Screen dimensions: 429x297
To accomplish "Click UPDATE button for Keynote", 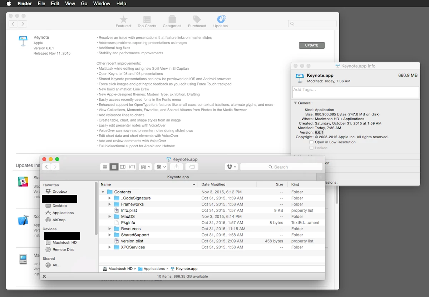I will point(311,45).
